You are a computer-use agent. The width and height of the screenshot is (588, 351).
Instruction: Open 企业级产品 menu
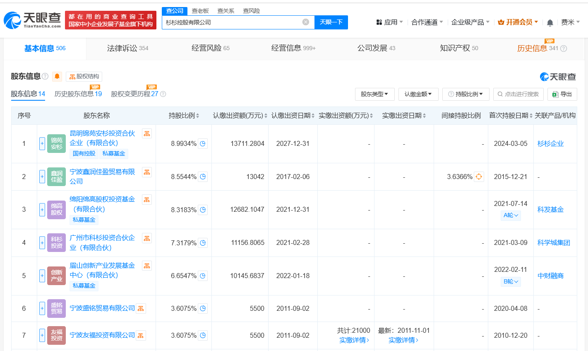470,22
